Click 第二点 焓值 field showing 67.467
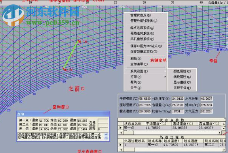Image resolution: width=228 pixels, height=153 pixels. 63,125
